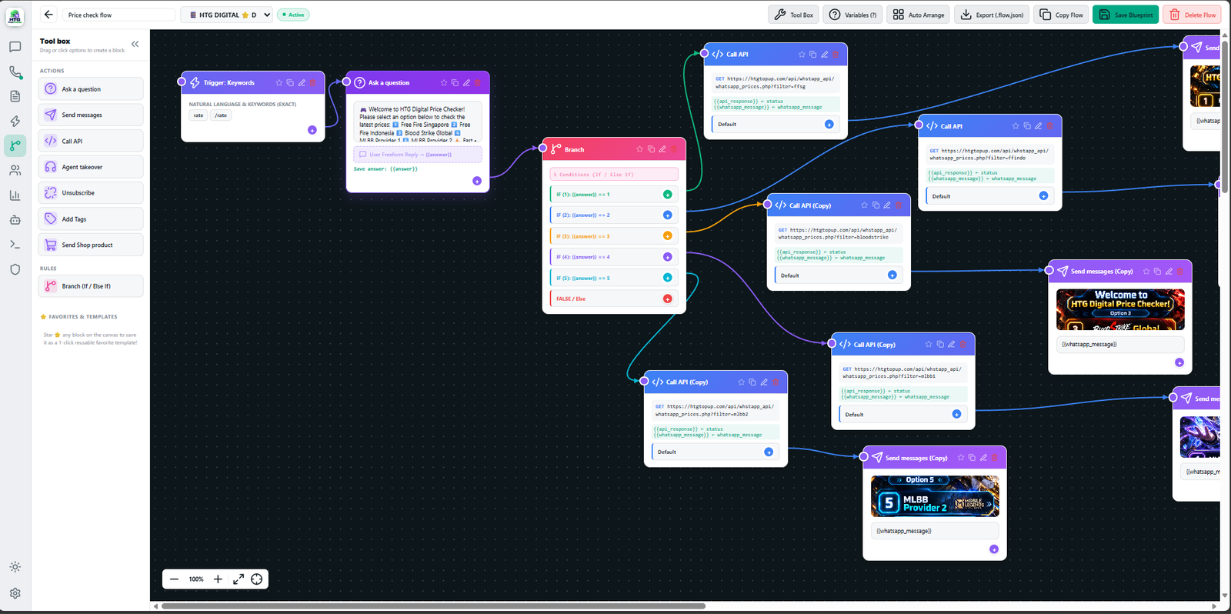Star the Ask a question node as favorite
This screenshot has height=614, width=1231.
tap(444, 82)
